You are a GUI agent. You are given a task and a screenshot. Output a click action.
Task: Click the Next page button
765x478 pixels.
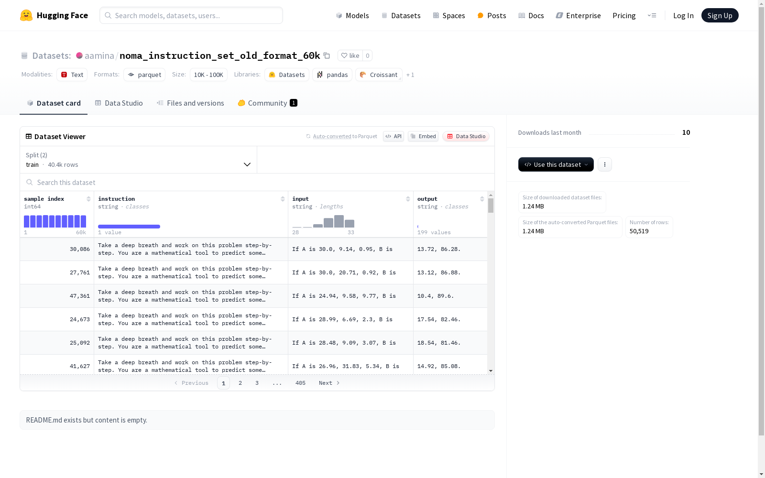(x=329, y=383)
